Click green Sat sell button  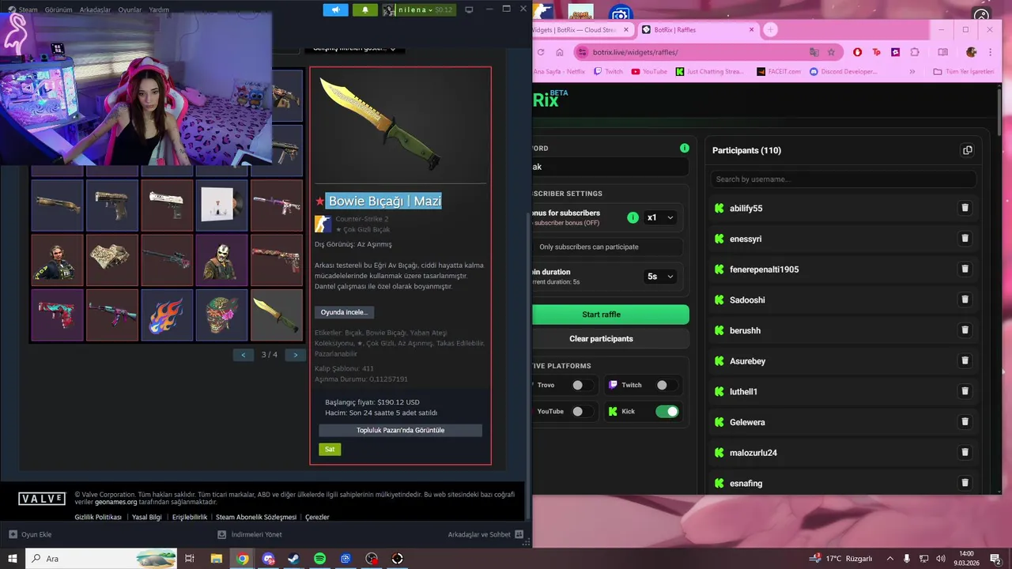coord(330,449)
